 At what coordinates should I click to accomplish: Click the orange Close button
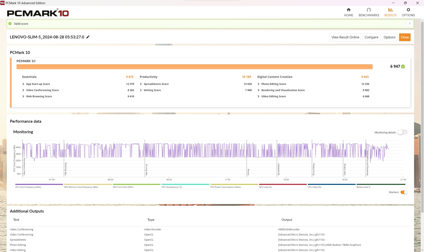(x=405, y=37)
